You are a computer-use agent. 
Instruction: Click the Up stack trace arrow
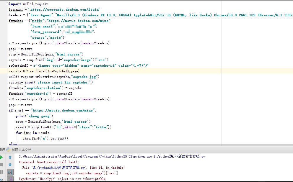coord(10,157)
